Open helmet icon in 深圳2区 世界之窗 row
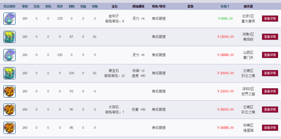The image size is (281, 139). pos(10,92)
